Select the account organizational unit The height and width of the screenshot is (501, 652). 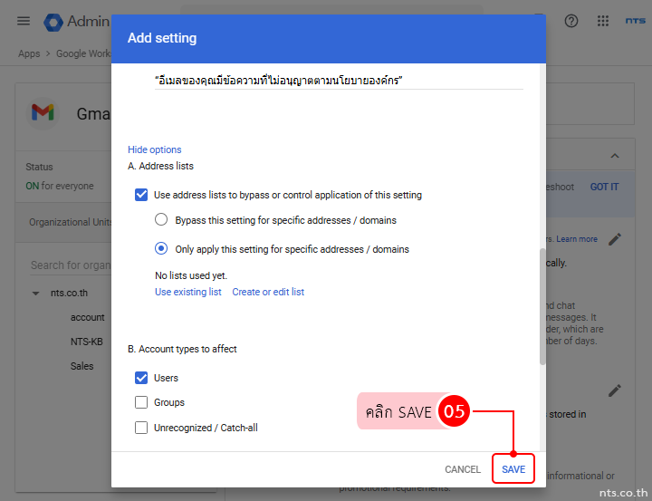click(x=87, y=317)
